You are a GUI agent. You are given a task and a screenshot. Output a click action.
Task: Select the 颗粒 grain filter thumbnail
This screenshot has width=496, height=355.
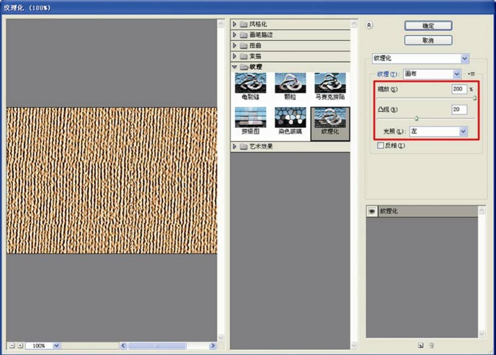point(290,86)
